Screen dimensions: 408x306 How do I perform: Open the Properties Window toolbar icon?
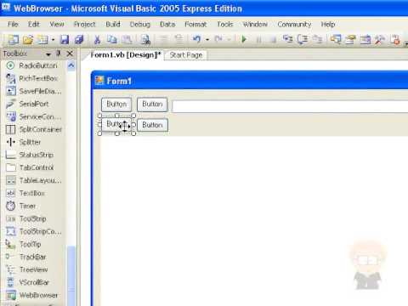click(351, 39)
